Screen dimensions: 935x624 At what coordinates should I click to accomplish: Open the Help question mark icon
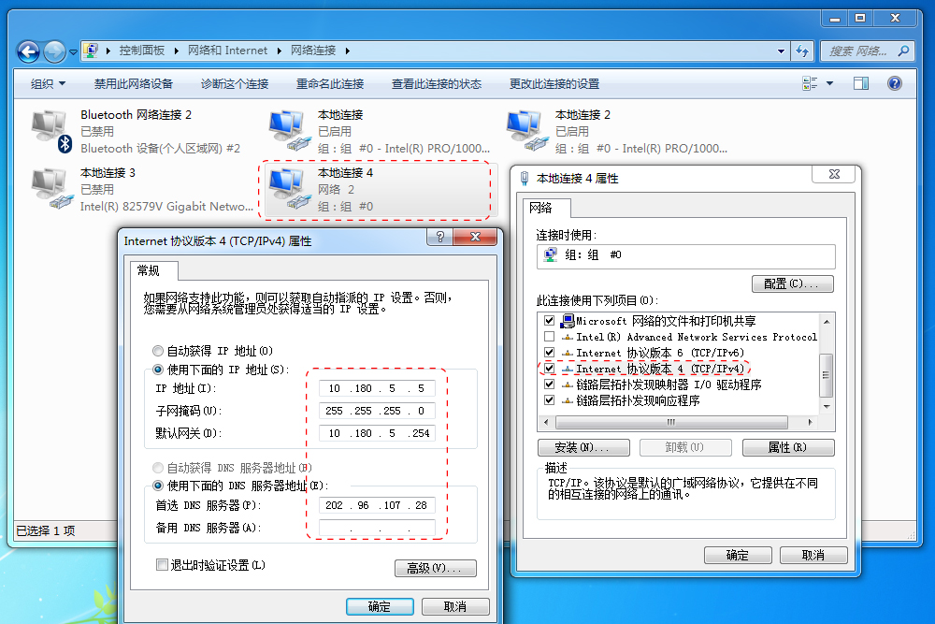click(x=895, y=83)
